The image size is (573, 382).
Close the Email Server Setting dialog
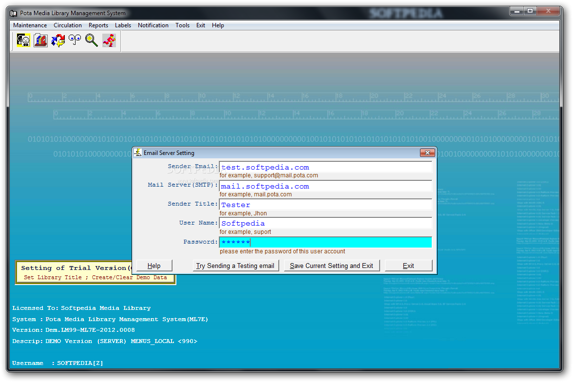[x=427, y=153]
